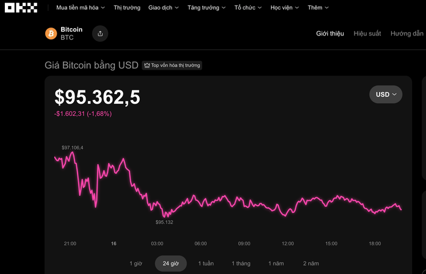The image size is (426, 274).
Task: Expand the Giao dịch dropdown
Action: 164,8
